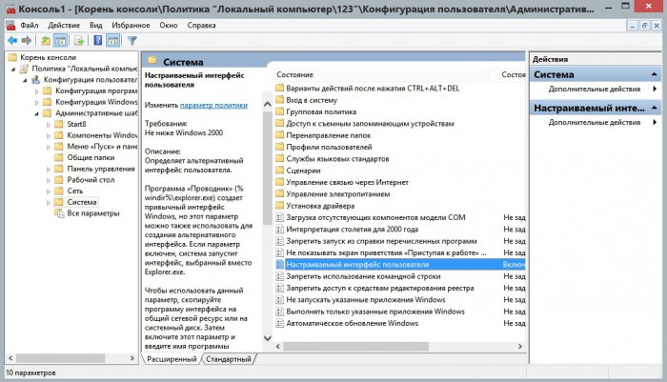Collapse the Политика Локальный компьютер tree node
Image resolution: width=667 pixels, height=382 pixels.
point(13,69)
